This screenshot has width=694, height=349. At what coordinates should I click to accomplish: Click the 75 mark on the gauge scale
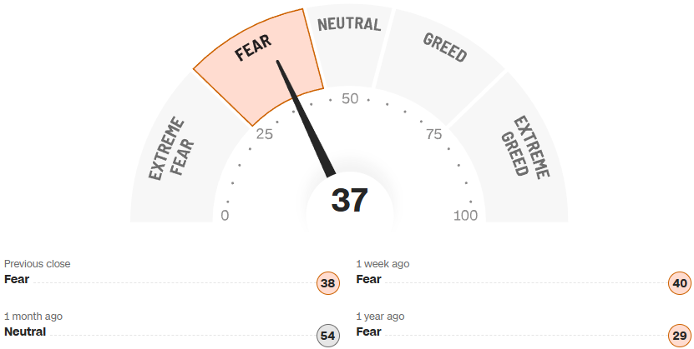pyautogui.click(x=433, y=135)
